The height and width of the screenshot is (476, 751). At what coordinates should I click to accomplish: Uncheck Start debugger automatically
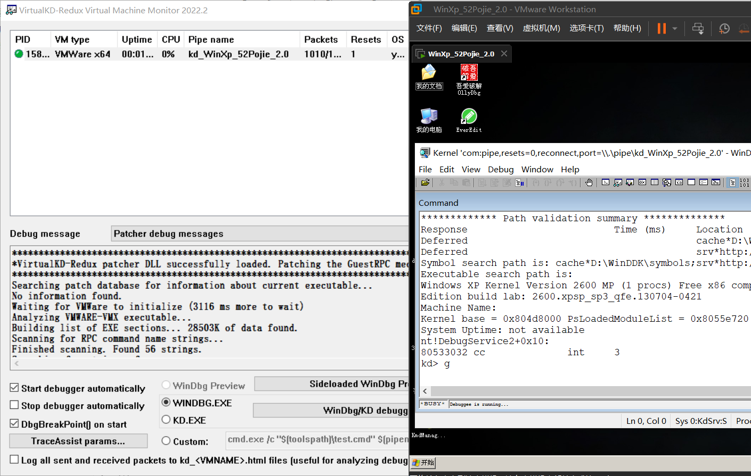14,388
